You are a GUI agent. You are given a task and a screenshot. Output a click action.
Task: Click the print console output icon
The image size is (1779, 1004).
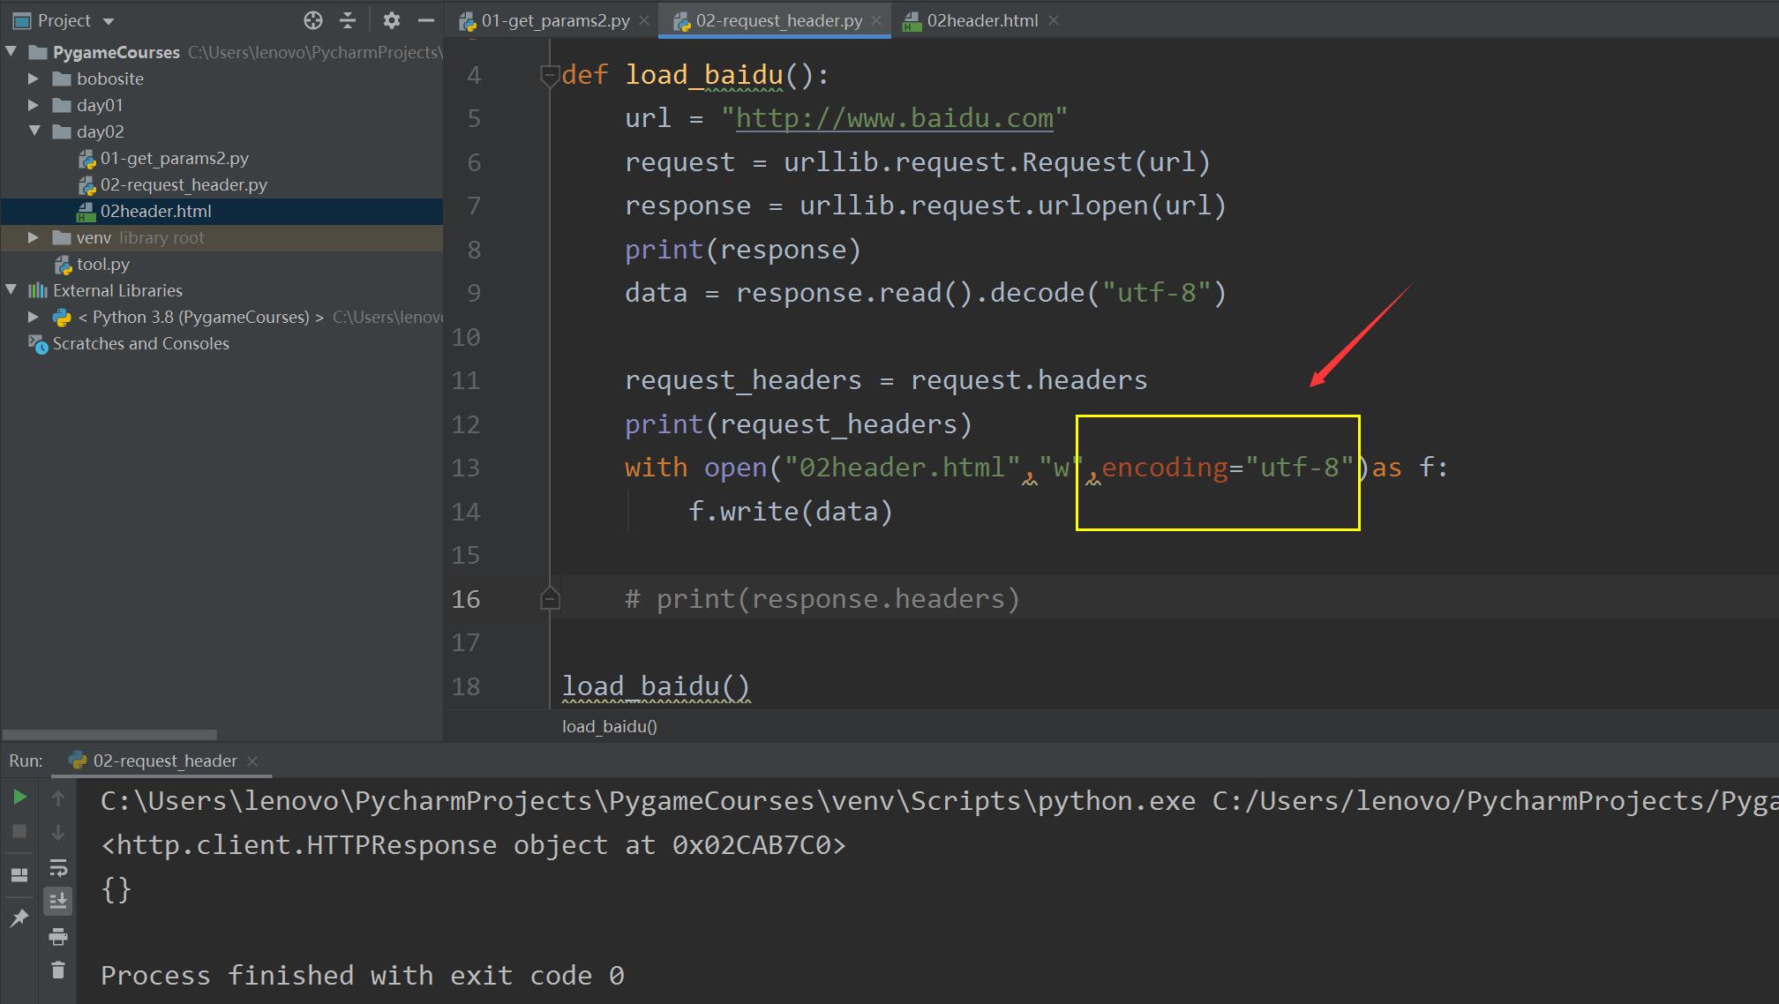point(58,936)
